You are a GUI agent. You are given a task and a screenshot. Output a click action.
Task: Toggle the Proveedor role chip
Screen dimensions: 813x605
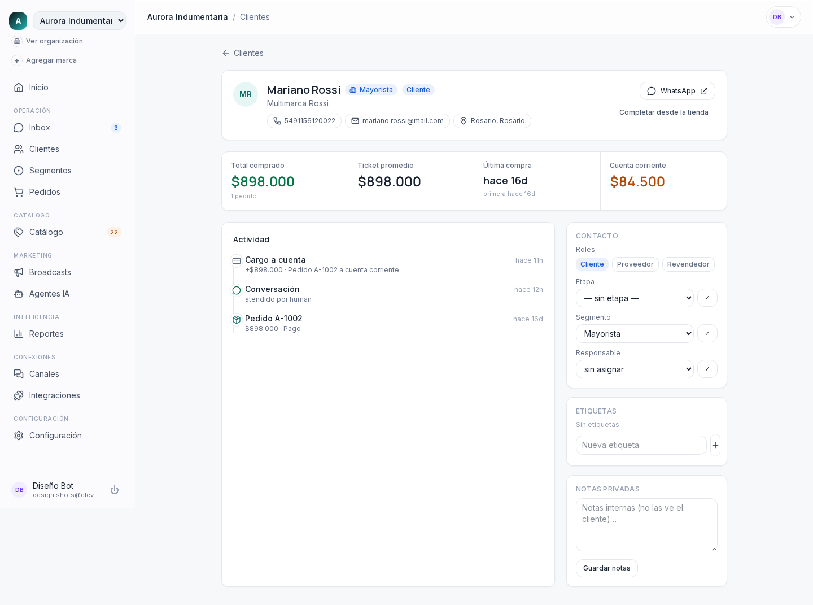635,264
